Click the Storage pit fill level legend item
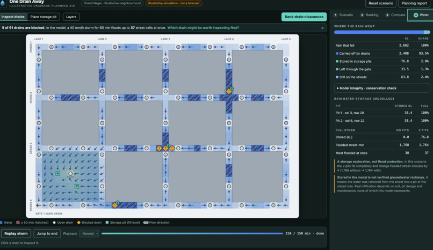 [x=122, y=223]
